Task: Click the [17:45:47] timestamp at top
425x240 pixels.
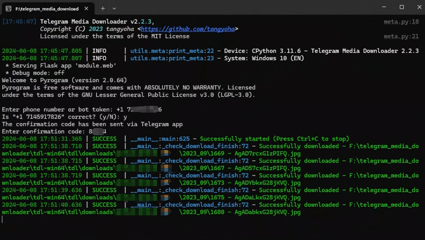Action: 19,22
